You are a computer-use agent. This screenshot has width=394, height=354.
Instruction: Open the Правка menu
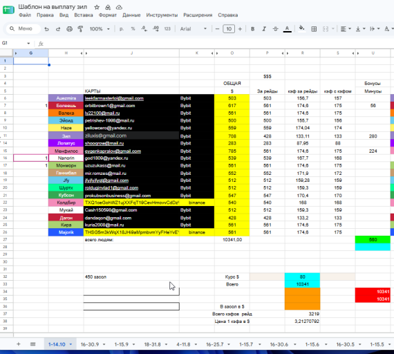[45, 15]
